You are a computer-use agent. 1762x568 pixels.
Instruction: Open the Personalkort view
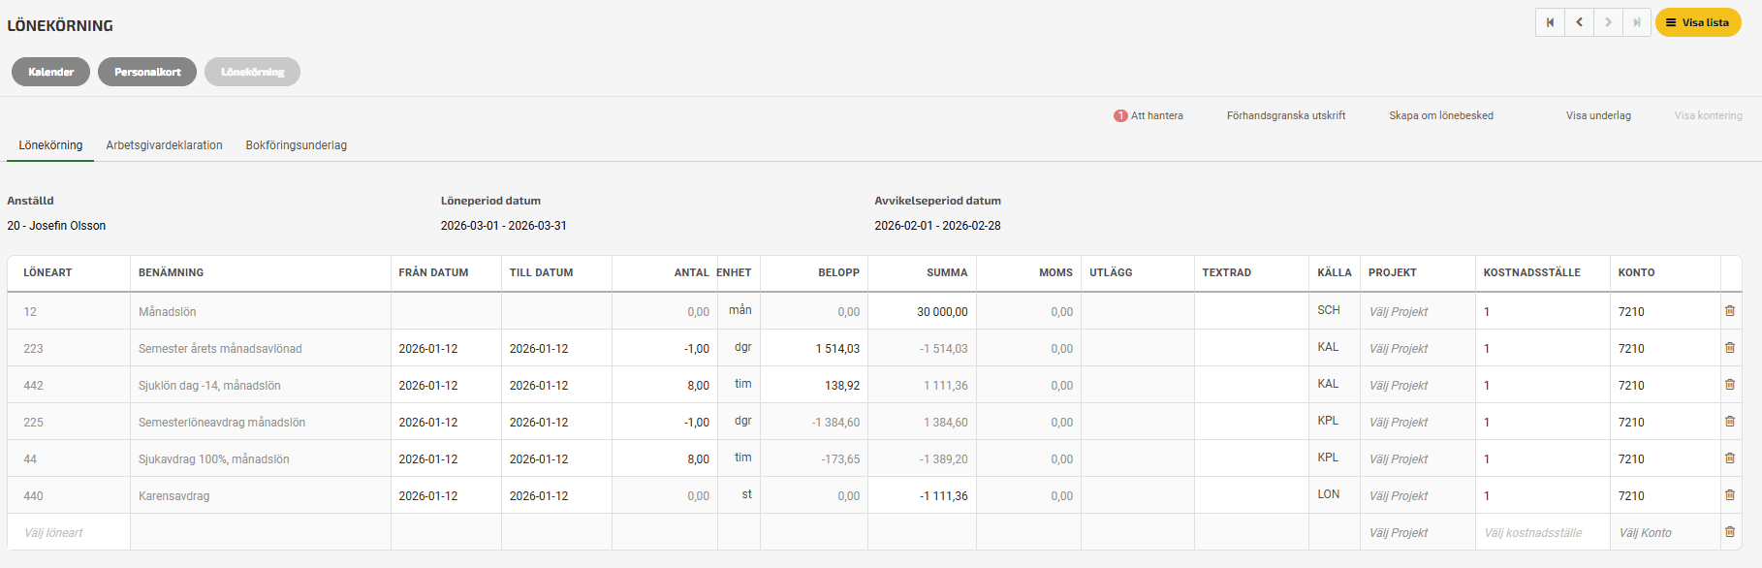point(147,72)
